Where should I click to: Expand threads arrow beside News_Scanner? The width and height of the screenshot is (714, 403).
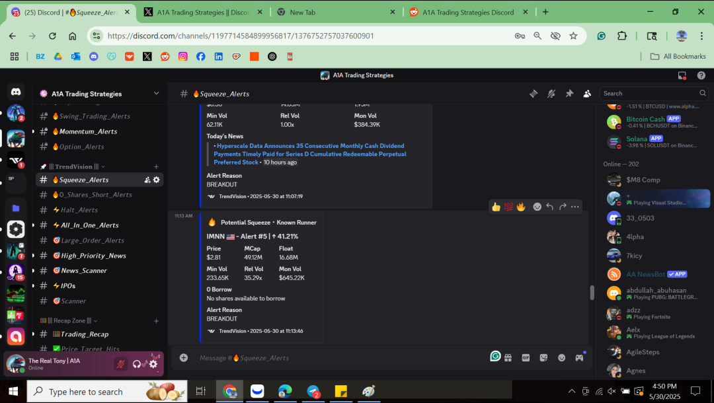33,271
